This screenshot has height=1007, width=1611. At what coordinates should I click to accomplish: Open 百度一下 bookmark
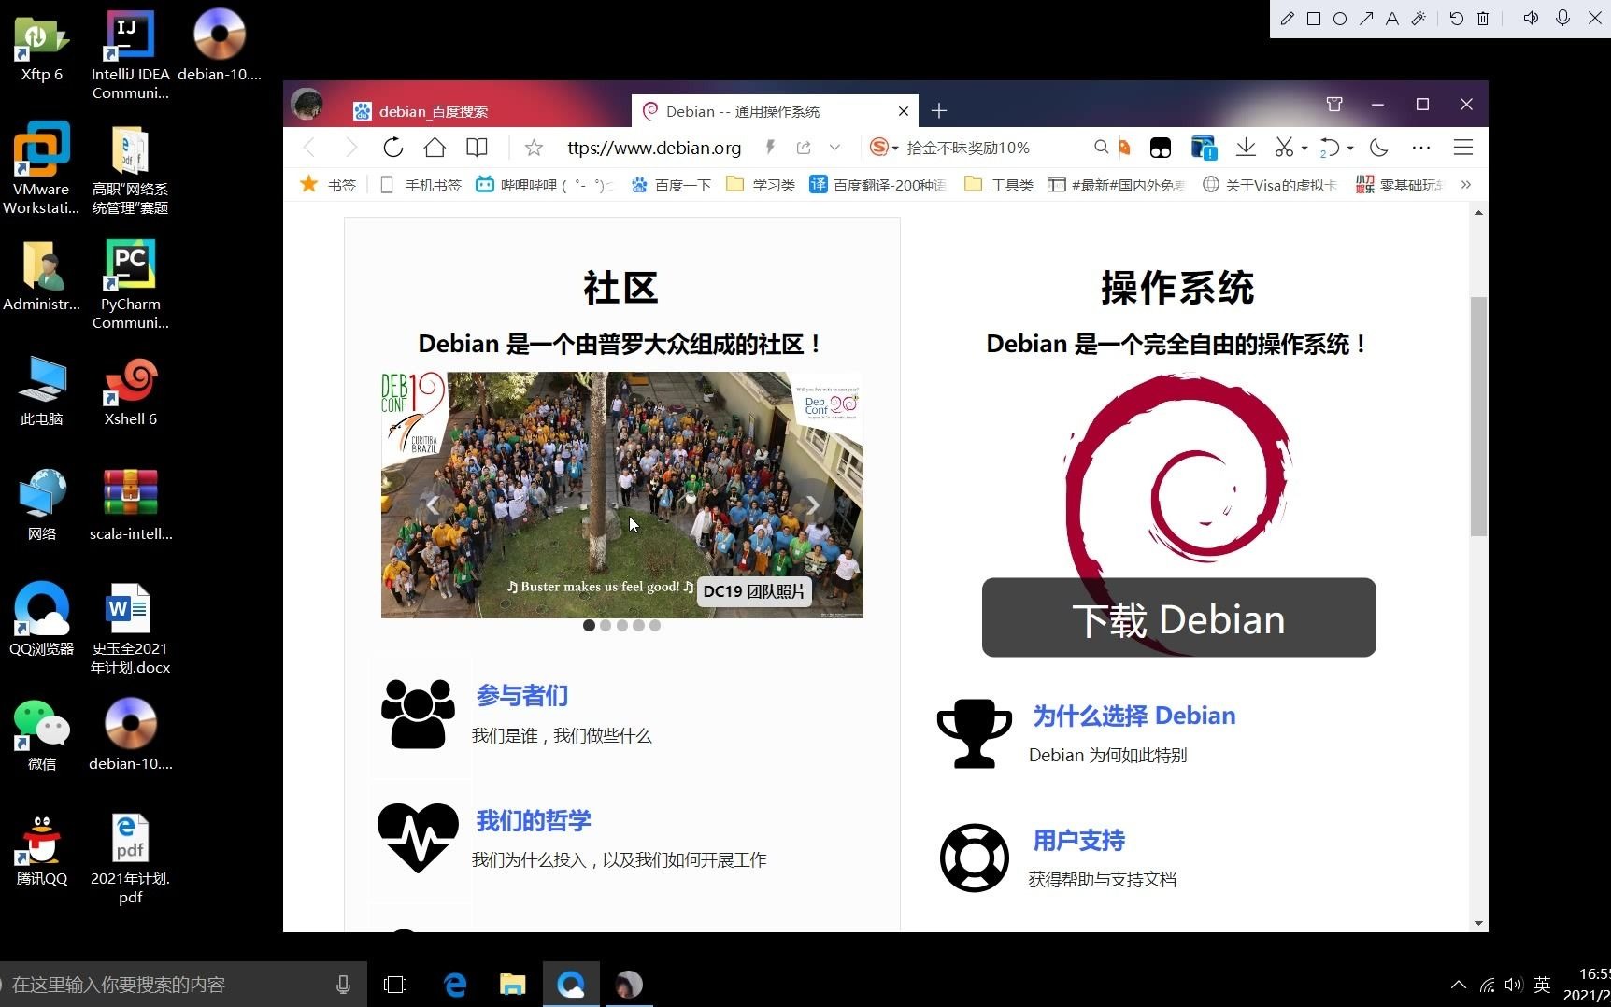tap(671, 185)
